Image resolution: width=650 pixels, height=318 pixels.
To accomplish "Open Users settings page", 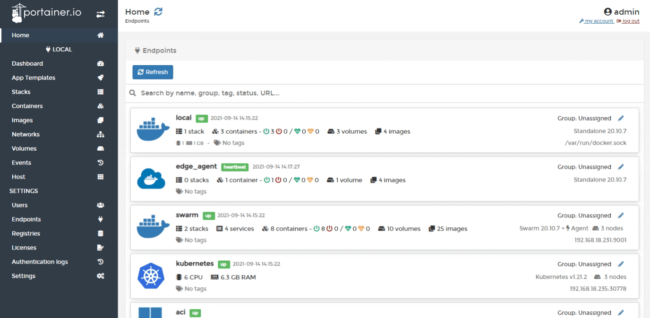I will pyautogui.click(x=19, y=205).
